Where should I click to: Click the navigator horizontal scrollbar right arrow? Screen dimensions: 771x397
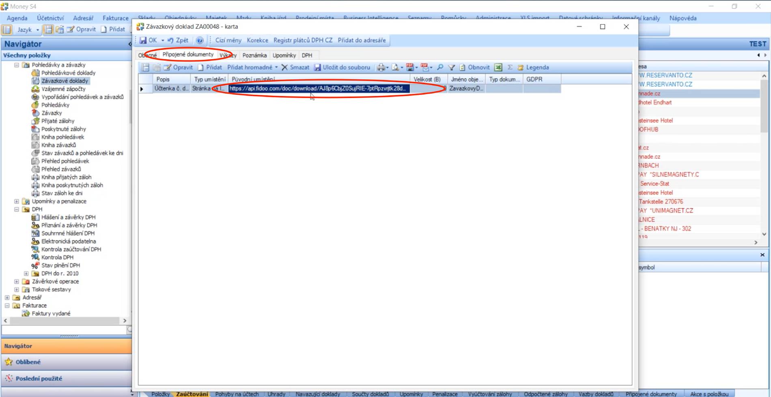(125, 320)
